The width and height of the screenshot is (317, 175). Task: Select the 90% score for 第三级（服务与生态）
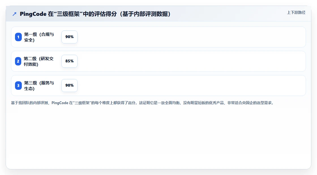(69, 86)
